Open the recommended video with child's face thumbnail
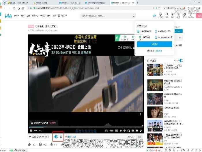 pos(155,112)
